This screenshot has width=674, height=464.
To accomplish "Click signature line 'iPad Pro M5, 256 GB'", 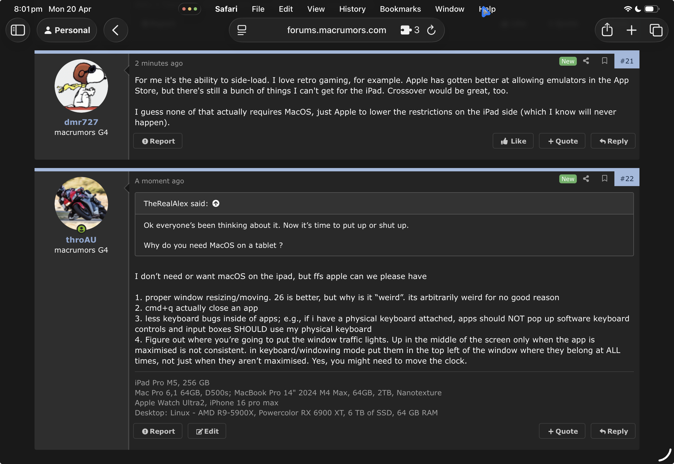I will coord(172,382).
